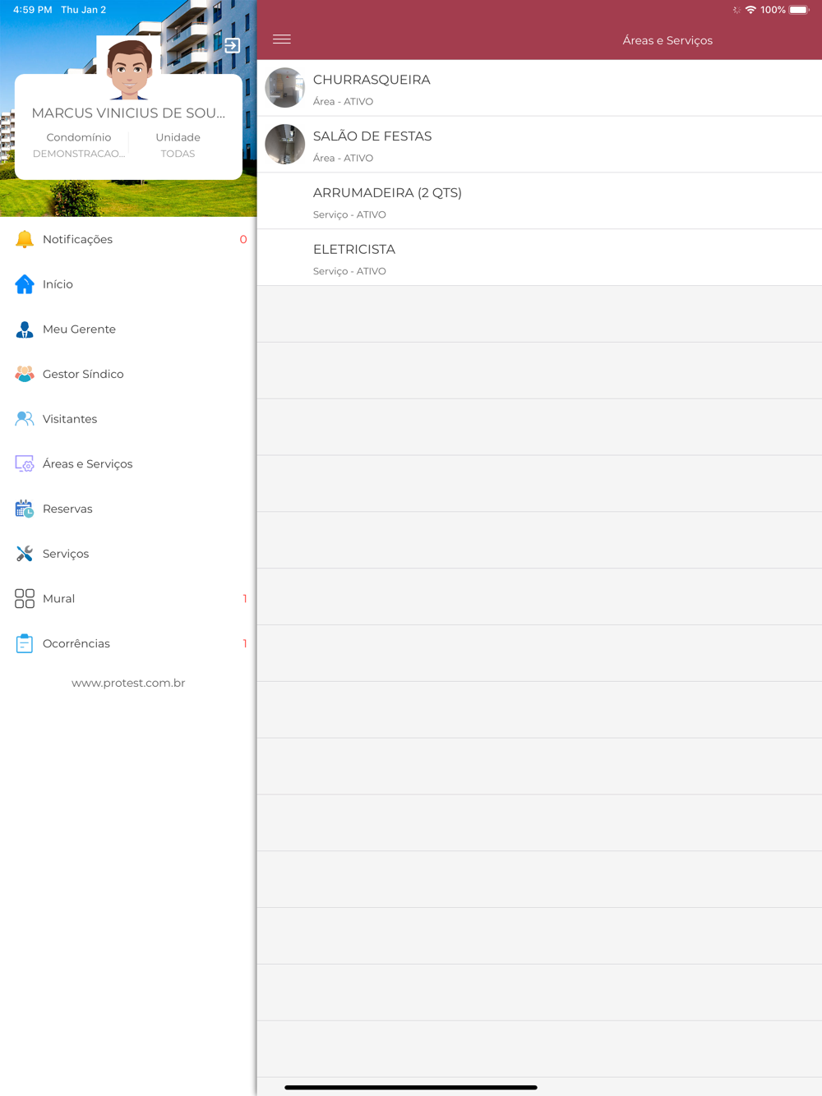Open CHURRASQUEIRA area entry

click(539, 88)
